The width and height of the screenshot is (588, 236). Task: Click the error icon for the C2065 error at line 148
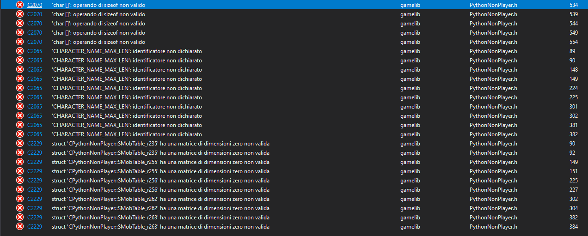20,69
